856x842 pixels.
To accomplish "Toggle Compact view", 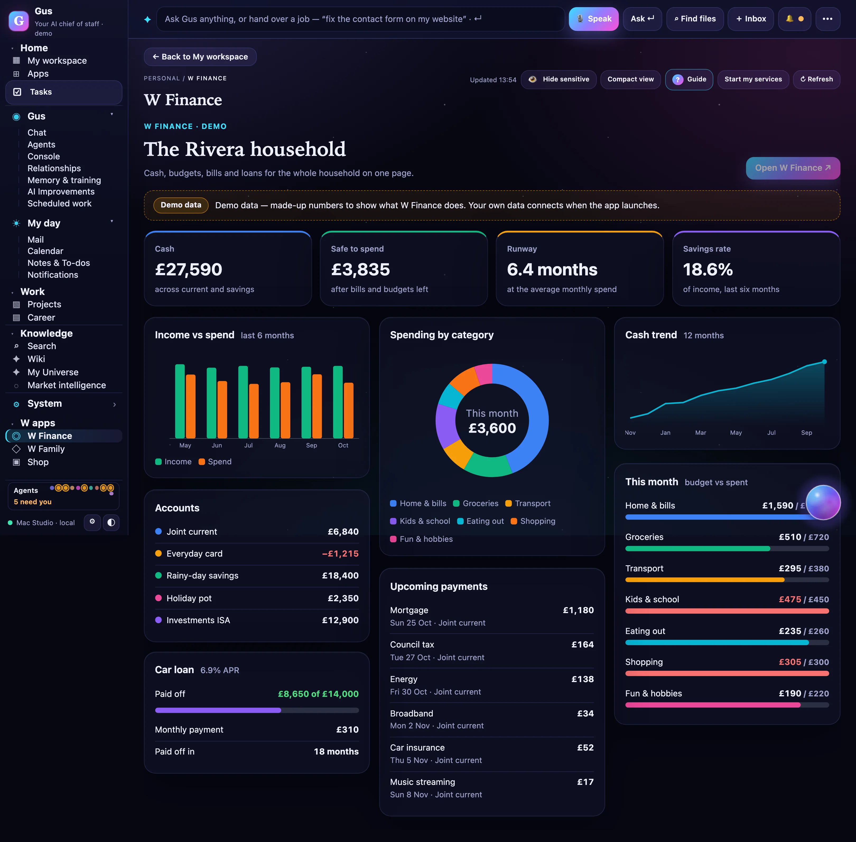I will click(630, 80).
